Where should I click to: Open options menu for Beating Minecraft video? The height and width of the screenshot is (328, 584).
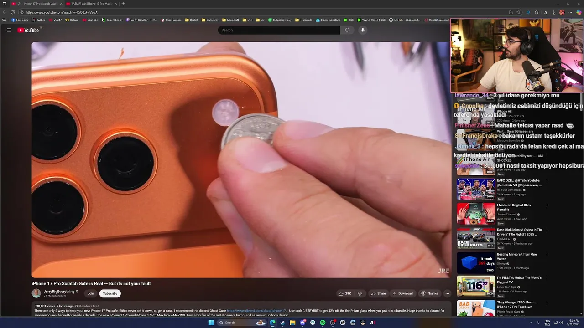pyautogui.click(x=547, y=255)
